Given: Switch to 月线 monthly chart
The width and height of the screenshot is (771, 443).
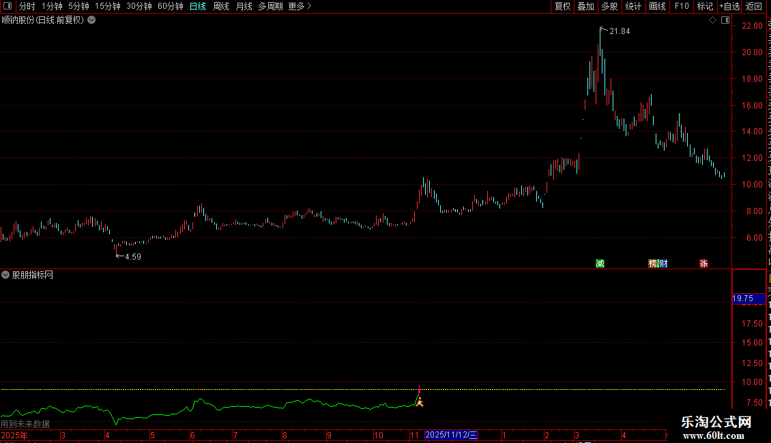Looking at the screenshot, I should pyautogui.click(x=244, y=6).
